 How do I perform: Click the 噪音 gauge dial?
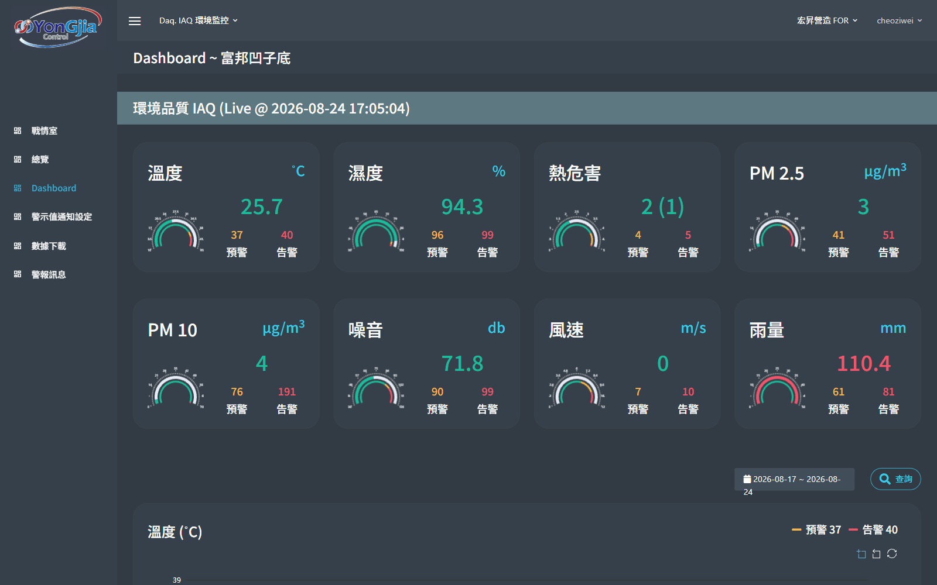(376, 388)
